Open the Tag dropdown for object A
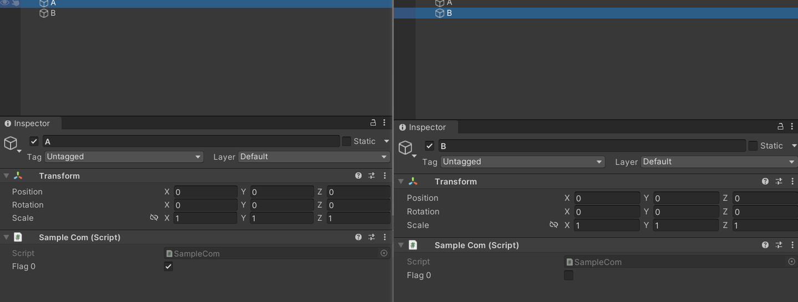The image size is (798, 302). pyautogui.click(x=124, y=157)
